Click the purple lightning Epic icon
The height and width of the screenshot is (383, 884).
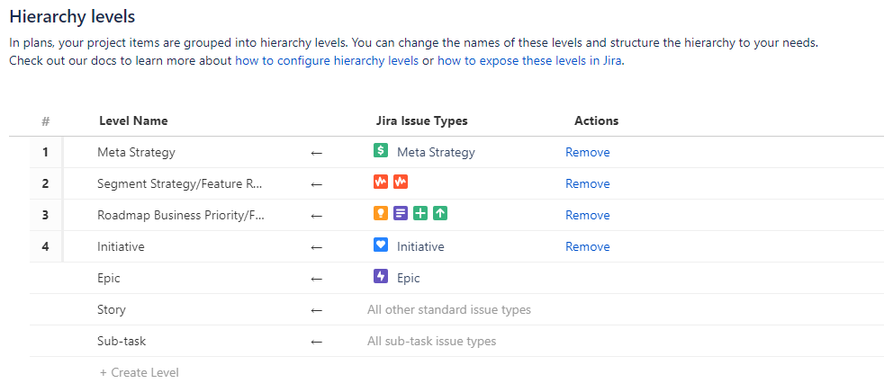381,278
